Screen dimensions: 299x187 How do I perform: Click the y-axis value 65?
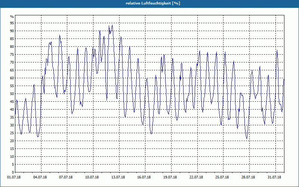[12, 70]
